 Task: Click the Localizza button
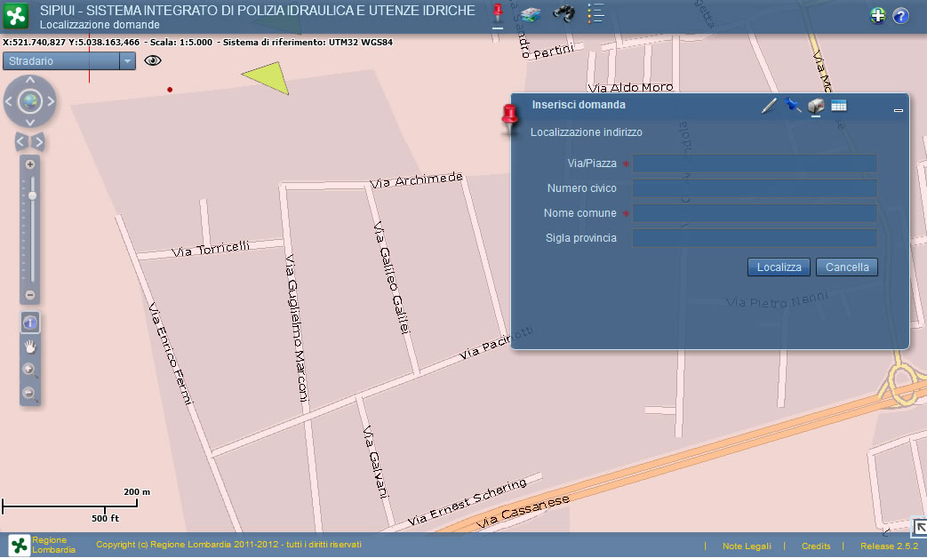(x=779, y=267)
